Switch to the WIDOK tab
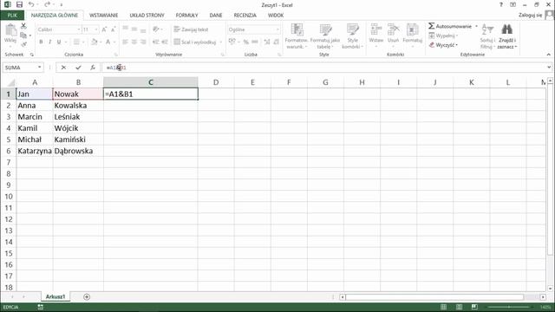 coord(276,16)
